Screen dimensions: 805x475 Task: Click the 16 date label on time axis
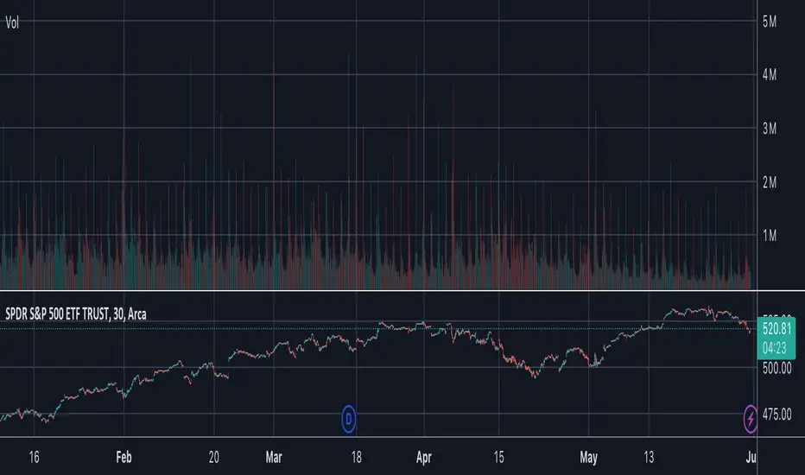click(x=34, y=457)
